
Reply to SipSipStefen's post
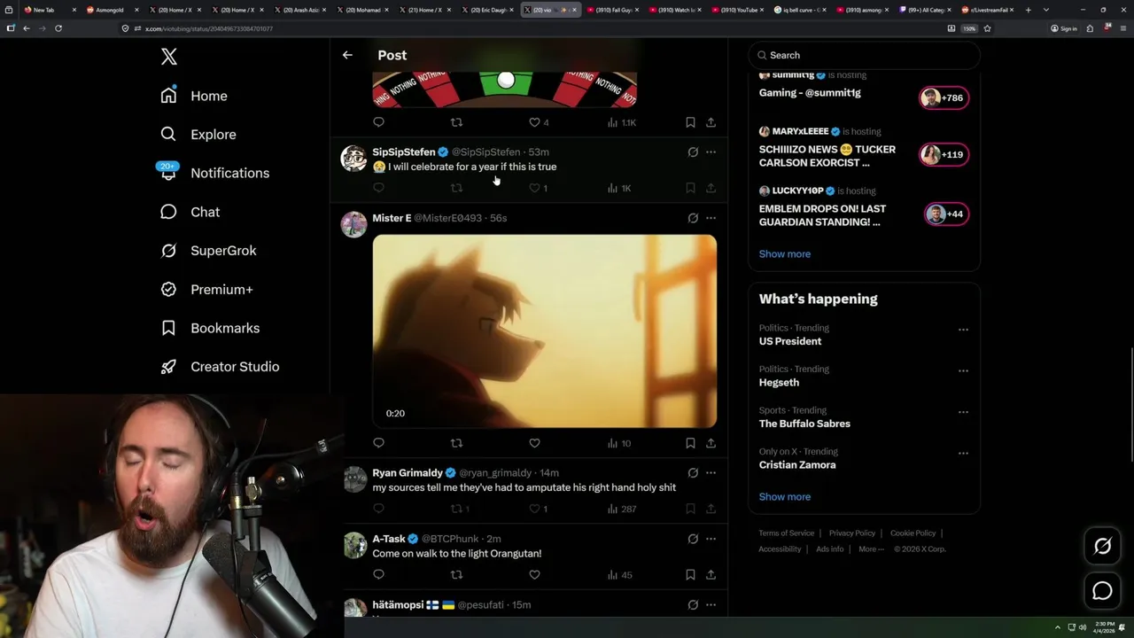coord(378,188)
